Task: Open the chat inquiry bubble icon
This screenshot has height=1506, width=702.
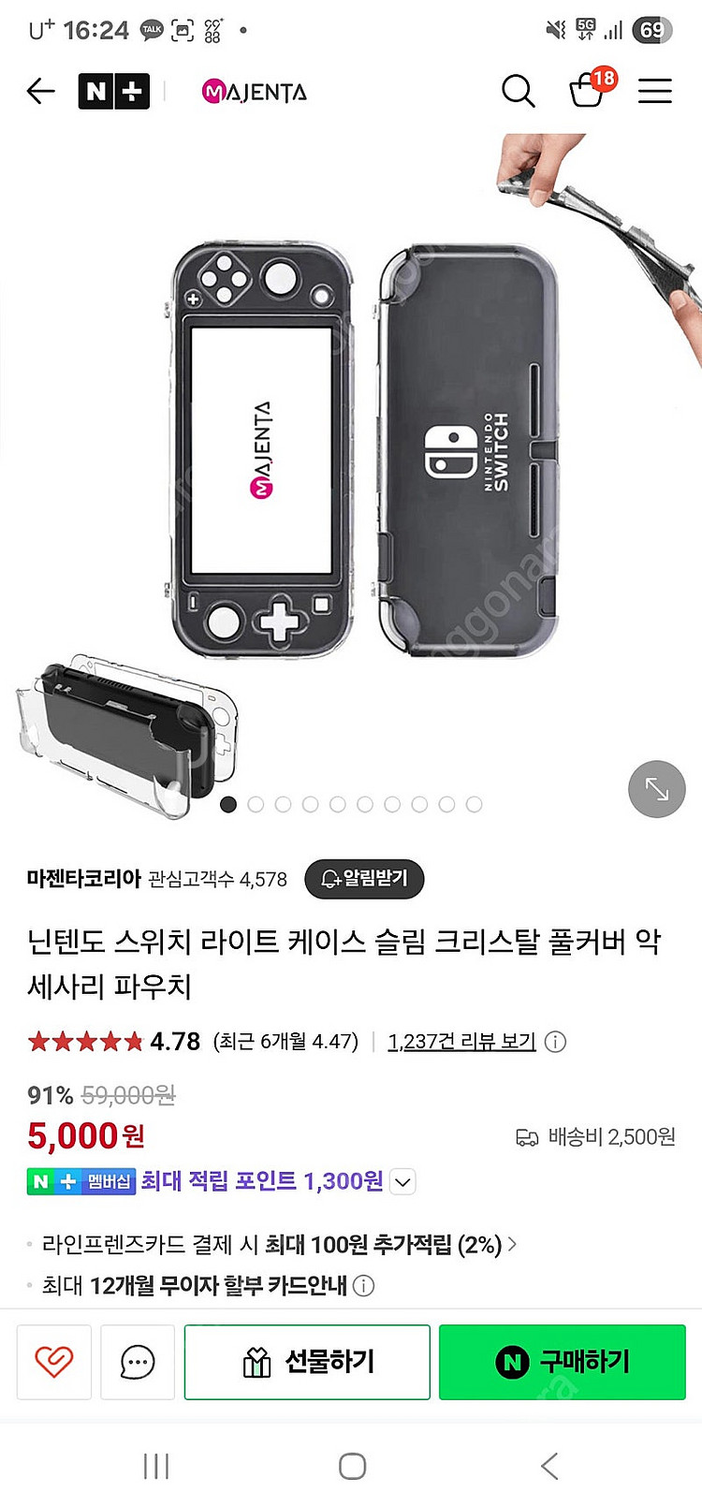Action: click(x=138, y=1362)
